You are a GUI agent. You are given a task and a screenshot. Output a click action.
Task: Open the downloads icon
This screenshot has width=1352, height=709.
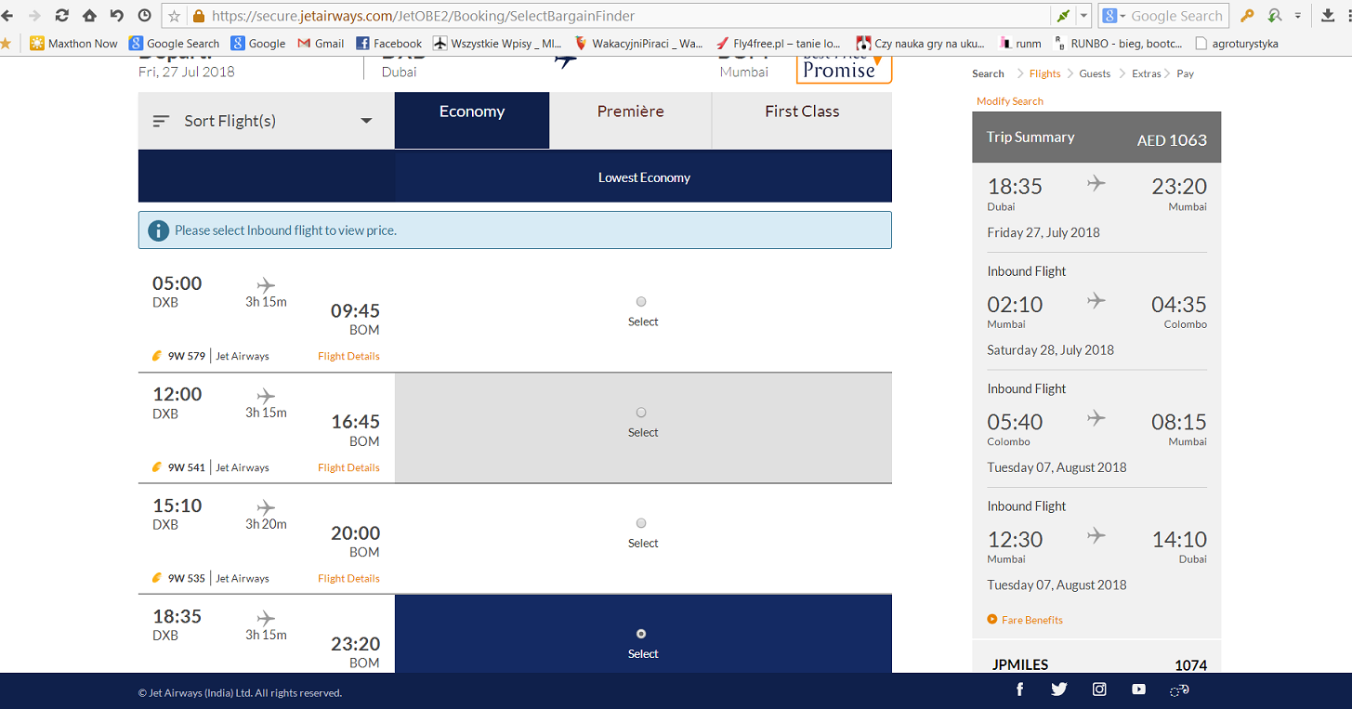(x=1328, y=16)
